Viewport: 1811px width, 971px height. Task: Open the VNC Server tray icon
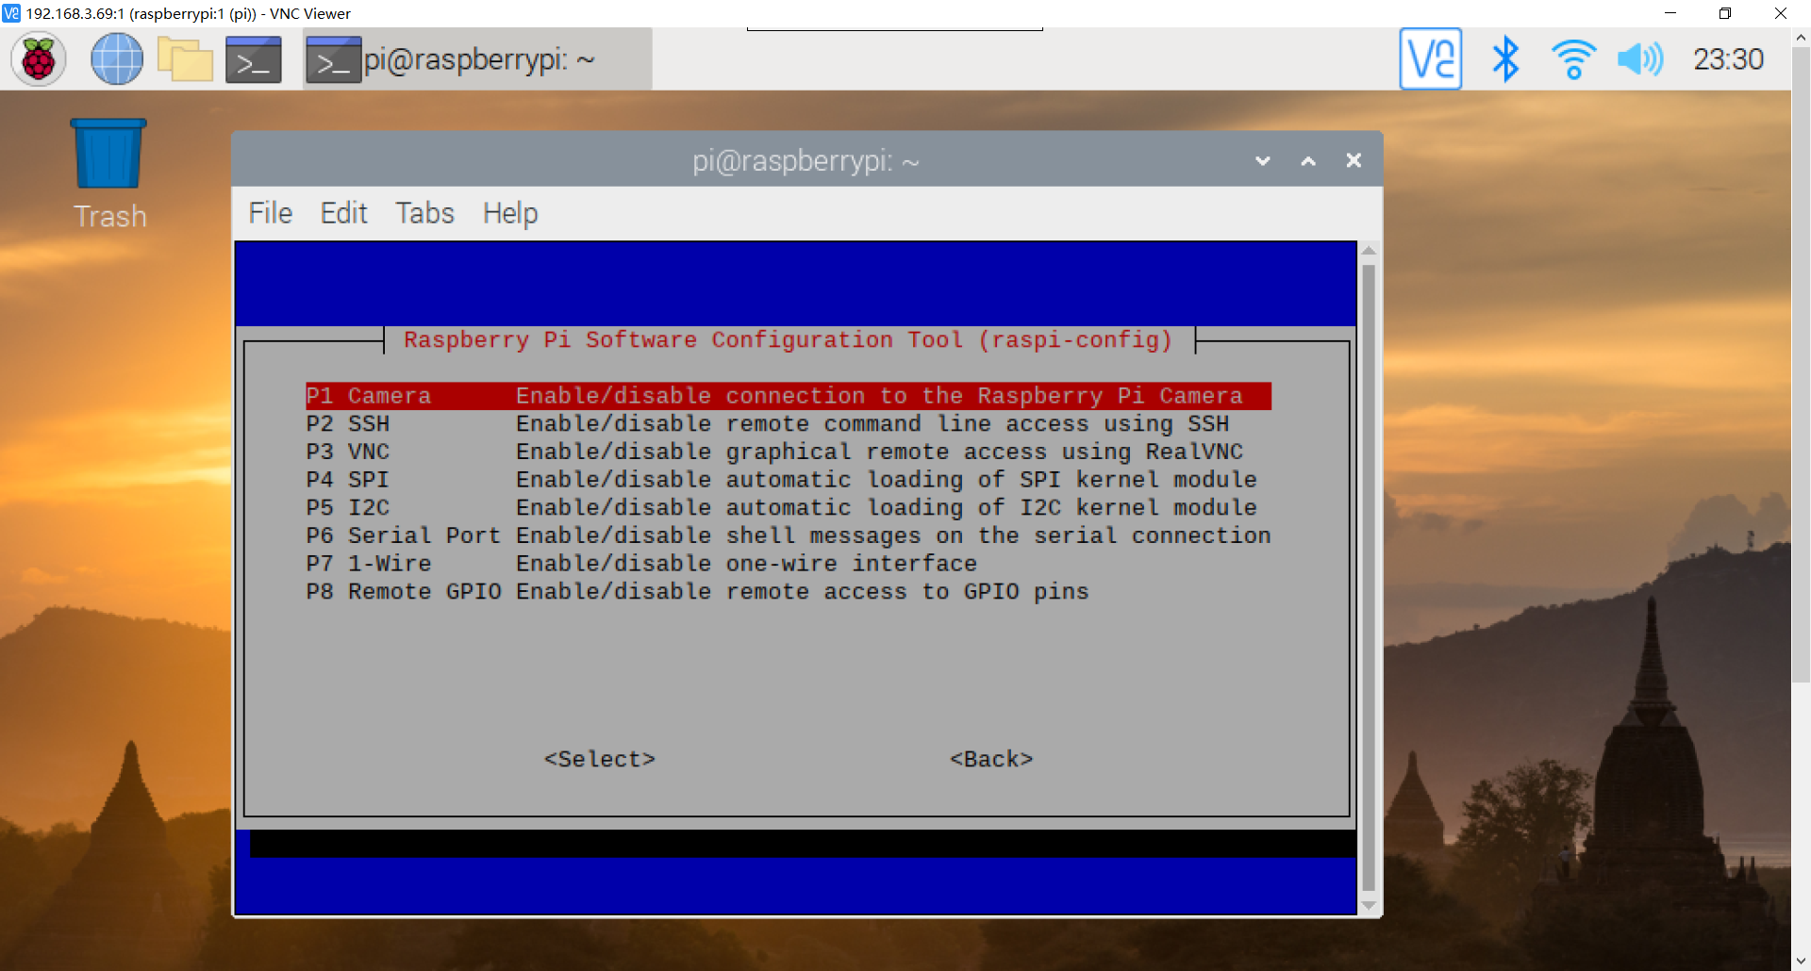point(1430,59)
